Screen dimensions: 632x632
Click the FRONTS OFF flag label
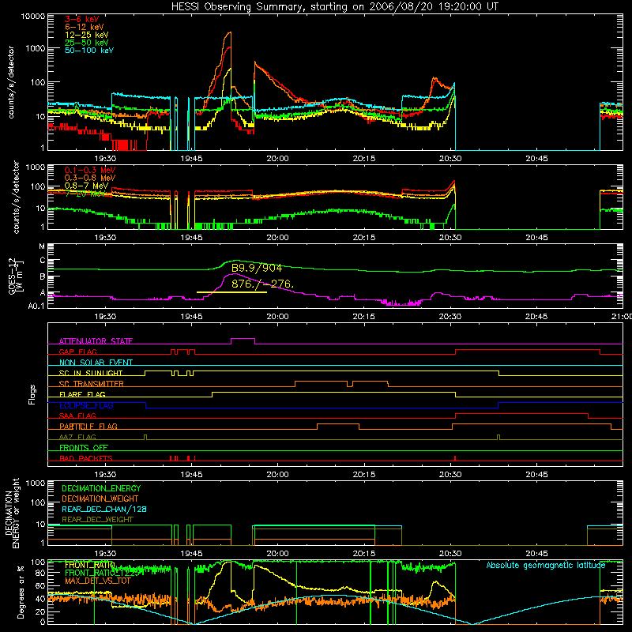tap(84, 448)
